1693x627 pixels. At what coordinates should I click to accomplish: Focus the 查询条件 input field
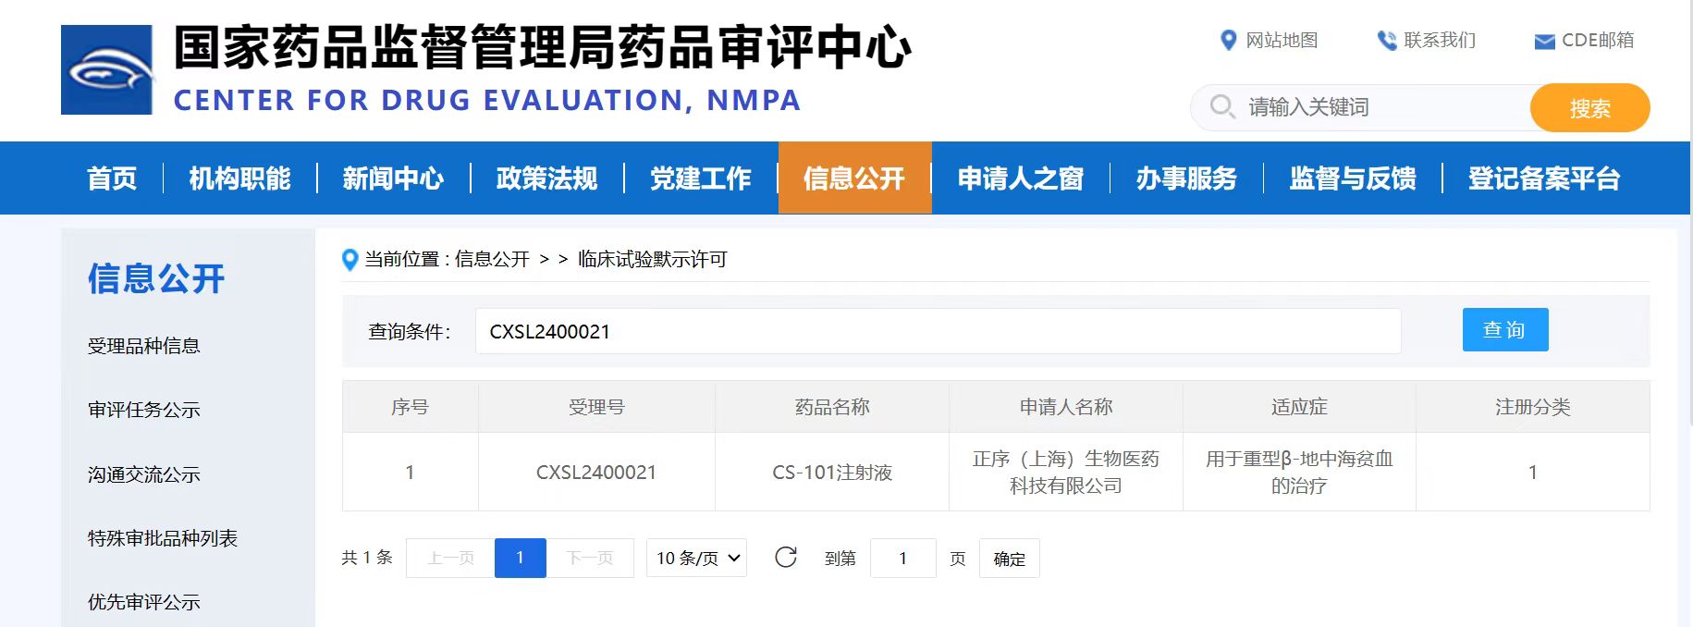(x=937, y=331)
